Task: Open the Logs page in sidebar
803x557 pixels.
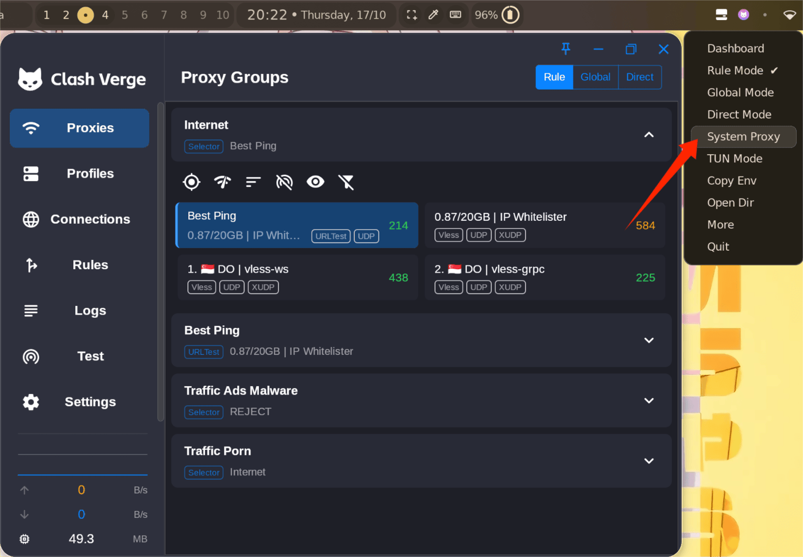Action: tap(79, 310)
